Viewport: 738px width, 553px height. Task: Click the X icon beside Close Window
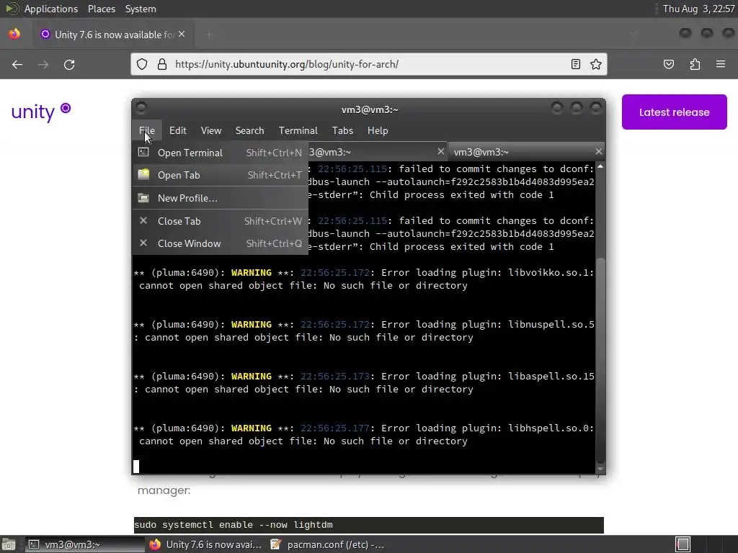143,243
